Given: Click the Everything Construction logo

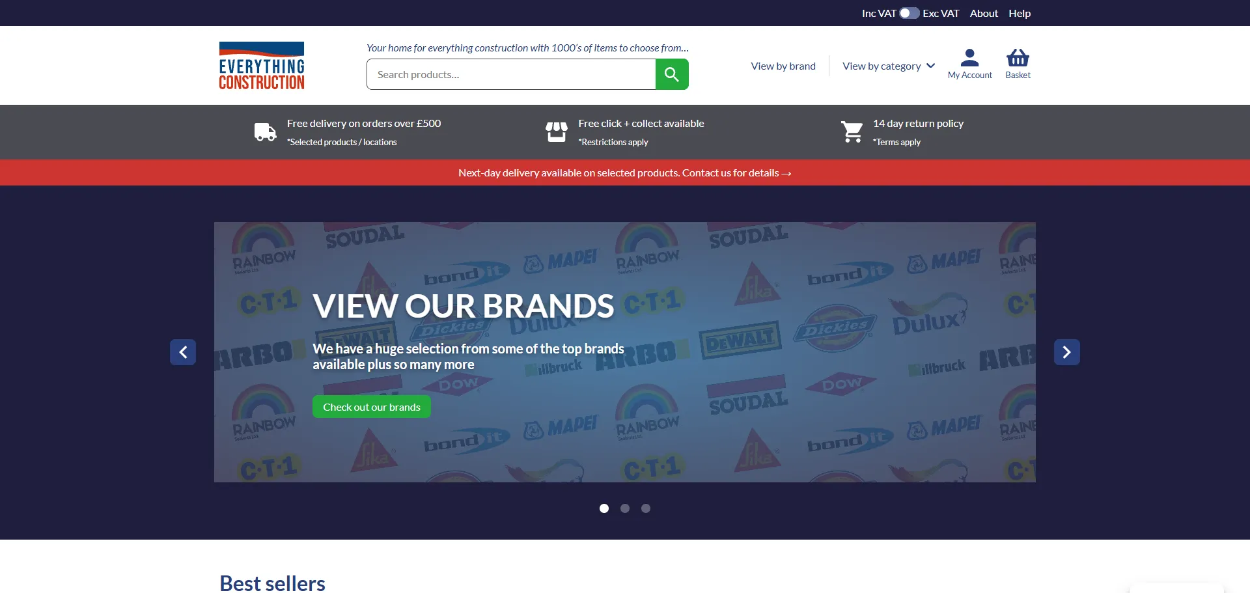Looking at the screenshot, I should coord(262,66).
